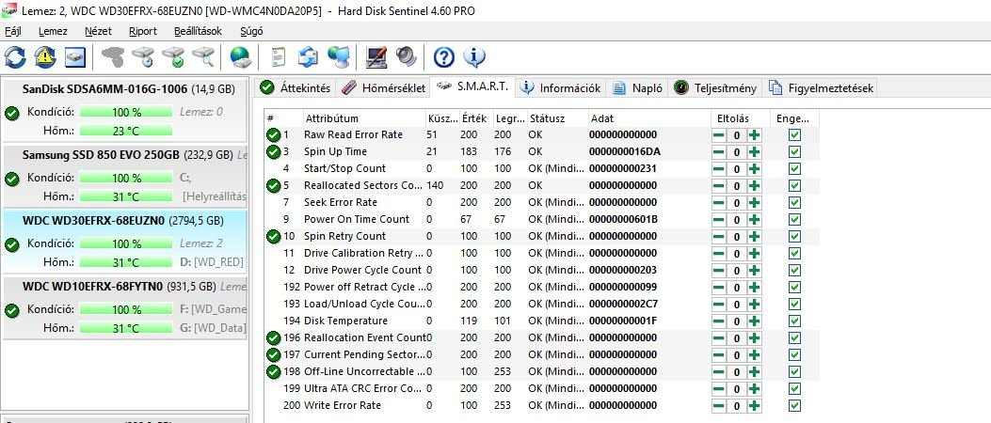Open the report document toolbar icon
This screenshot has height=423, width=991.
[x=278, y=57]
